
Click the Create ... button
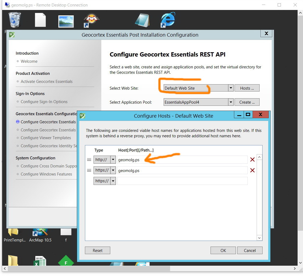point(247,102)
